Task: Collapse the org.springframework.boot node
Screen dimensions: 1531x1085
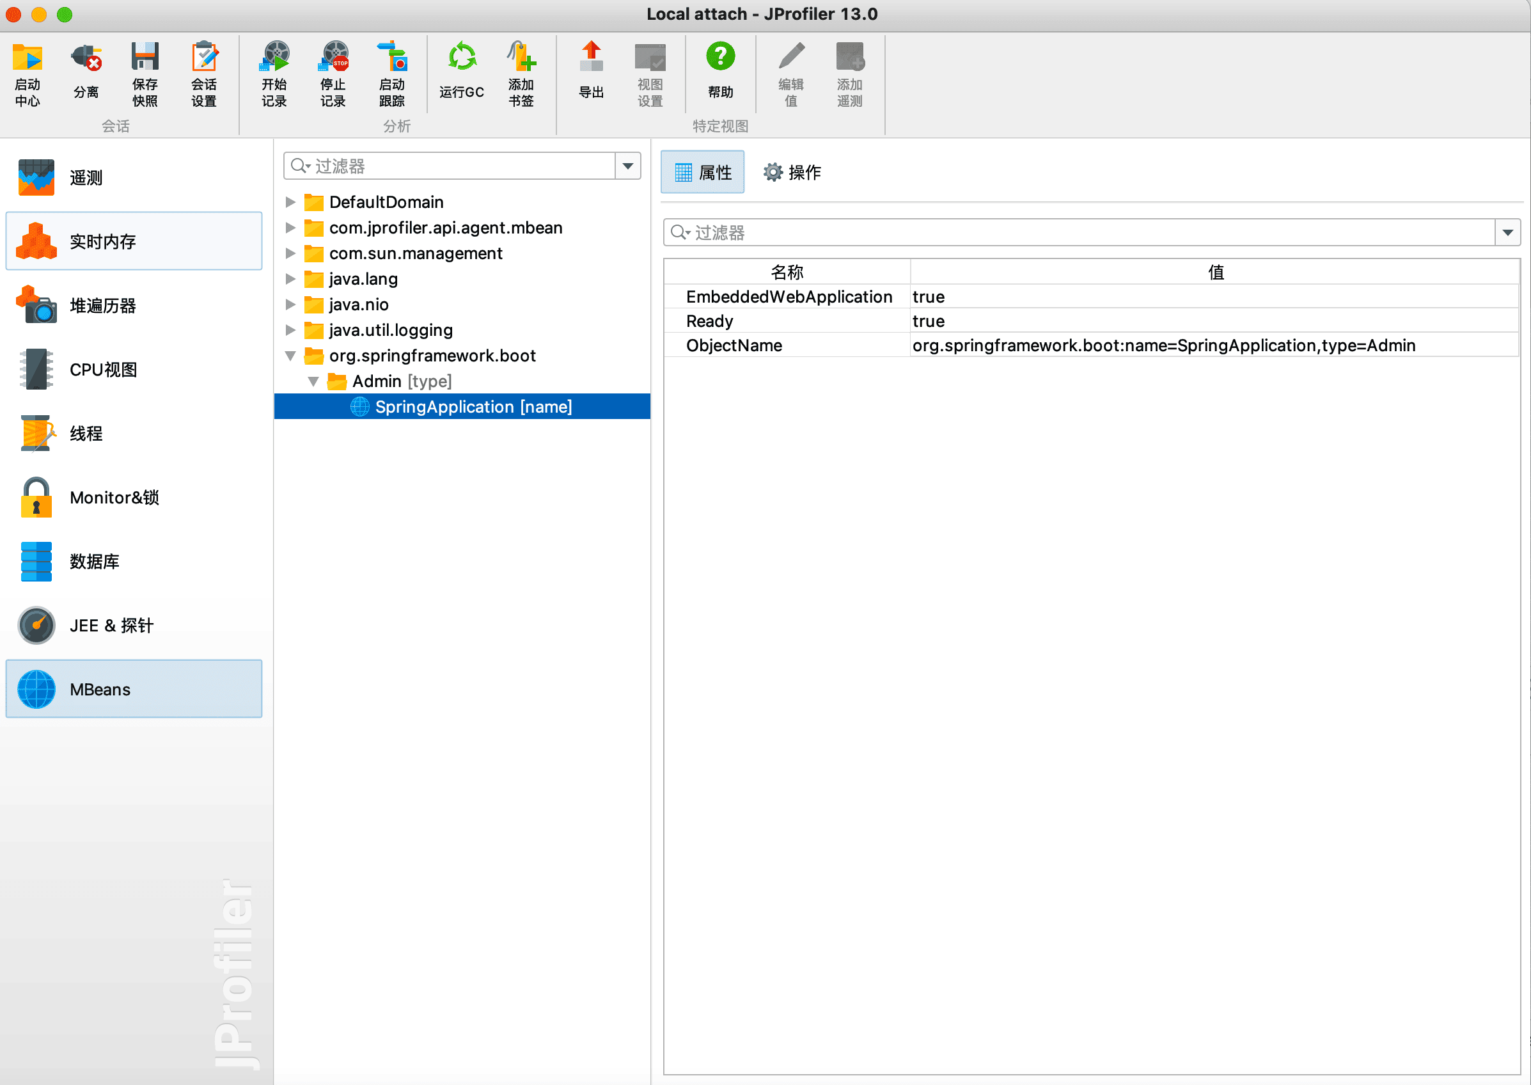Action: [x=290, y=356]
